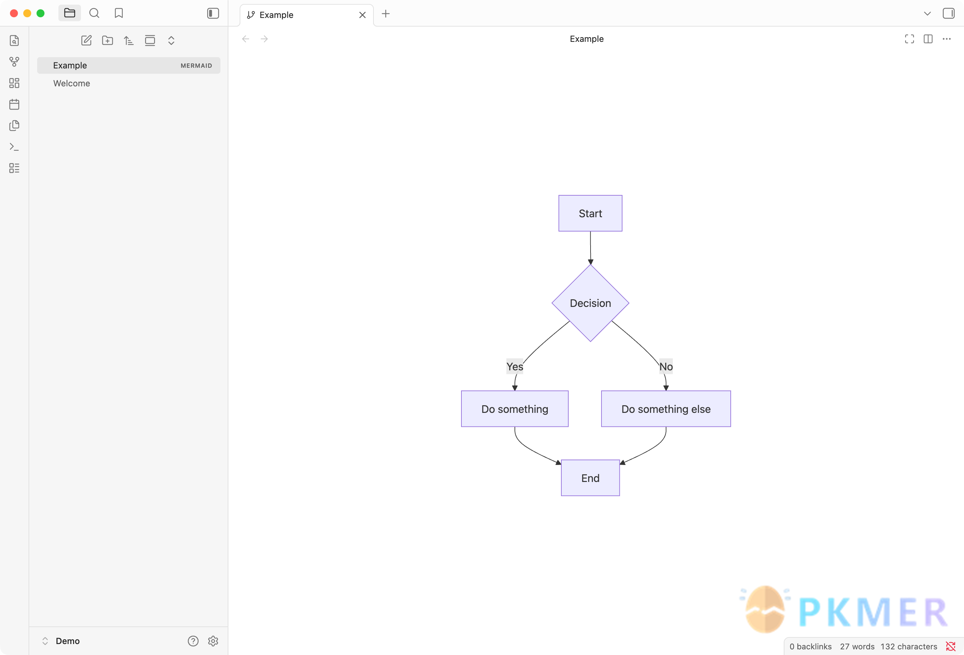The height and width of the screenshot is (655, 964).
Task: Expand or collapse all folders
Action: [171, 40]
